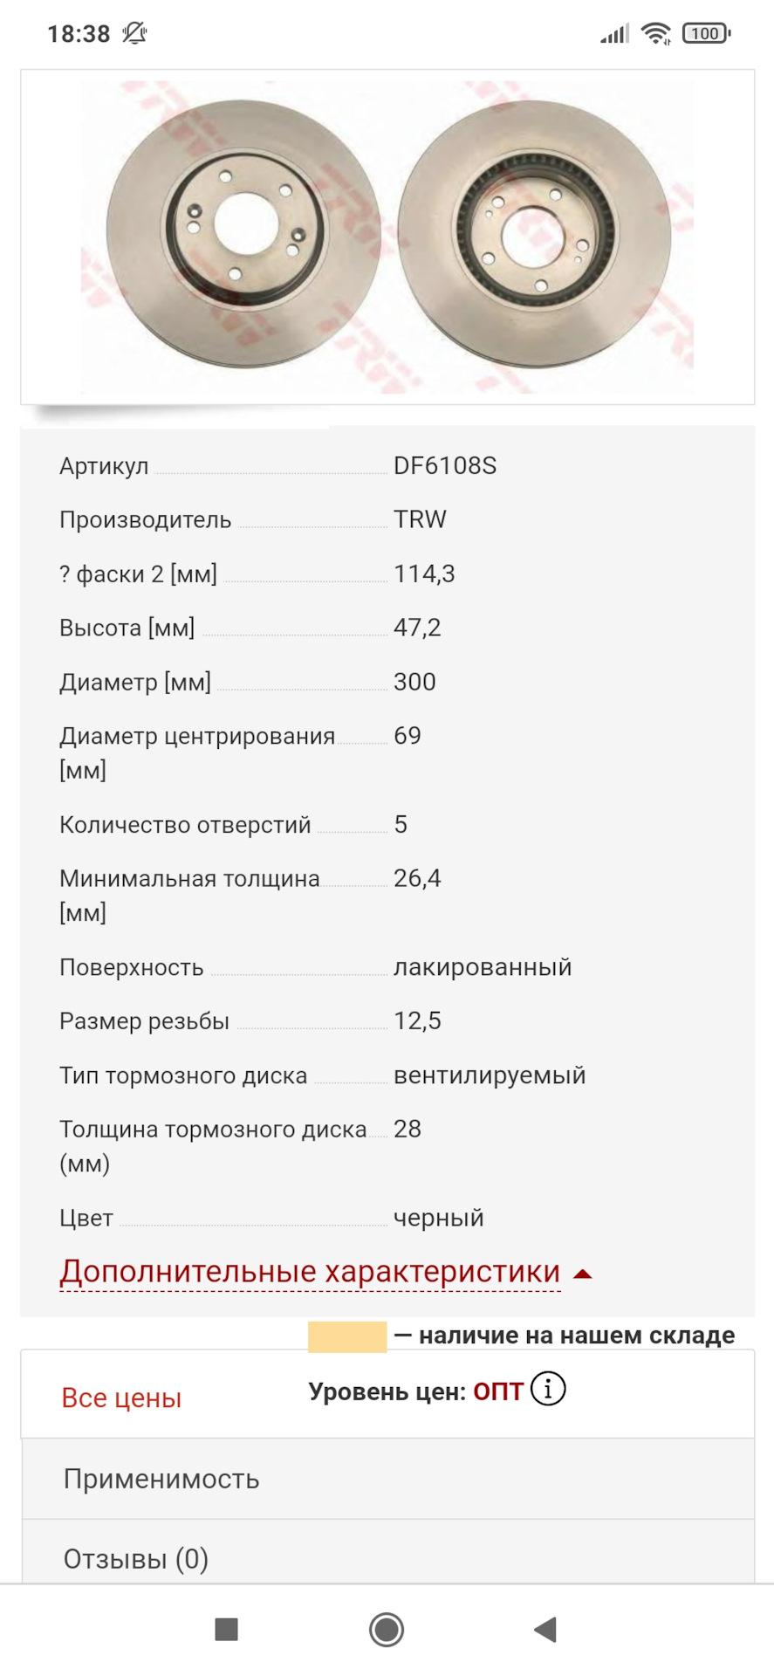Tap the manufacturer value TRW
The width and height of the screenshot is (774, 1676).
click(x=420, y=519)
